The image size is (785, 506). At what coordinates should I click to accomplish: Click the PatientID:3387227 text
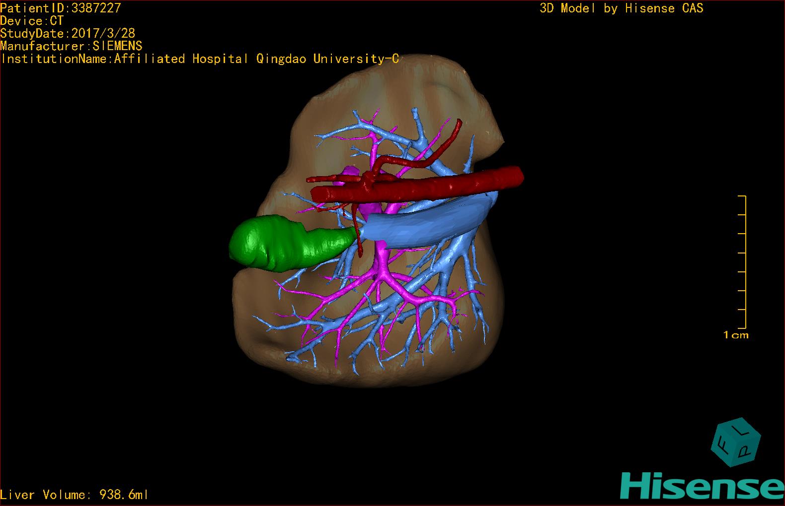(x=61, y=8)
